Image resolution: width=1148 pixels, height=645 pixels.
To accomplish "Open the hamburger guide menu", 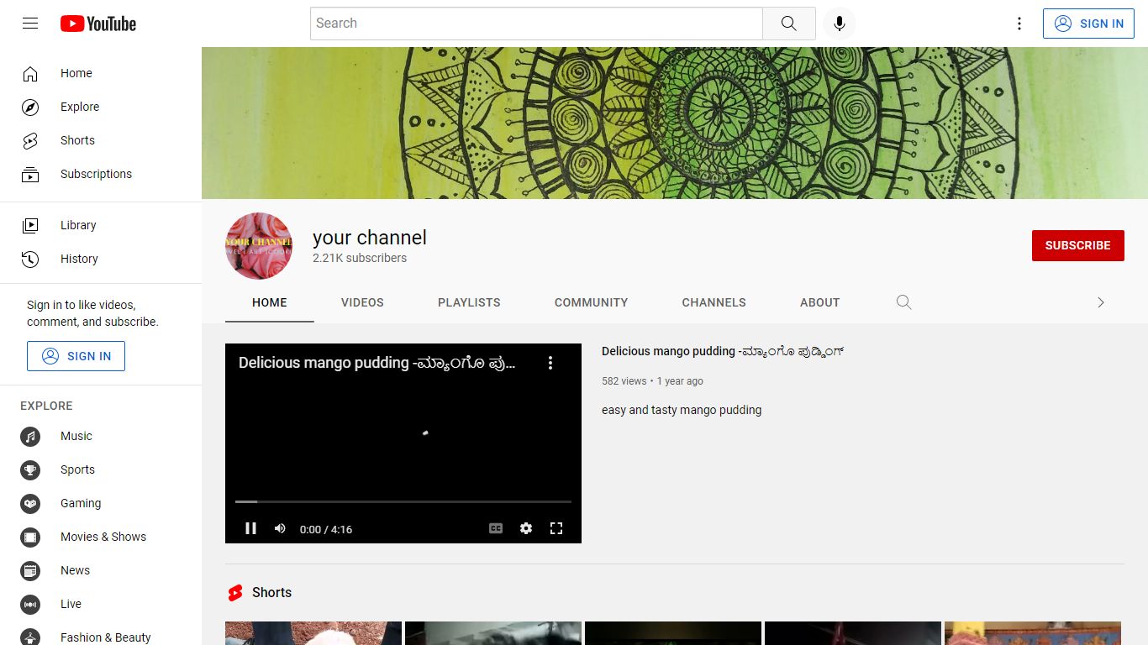I will tap(30, 24).
